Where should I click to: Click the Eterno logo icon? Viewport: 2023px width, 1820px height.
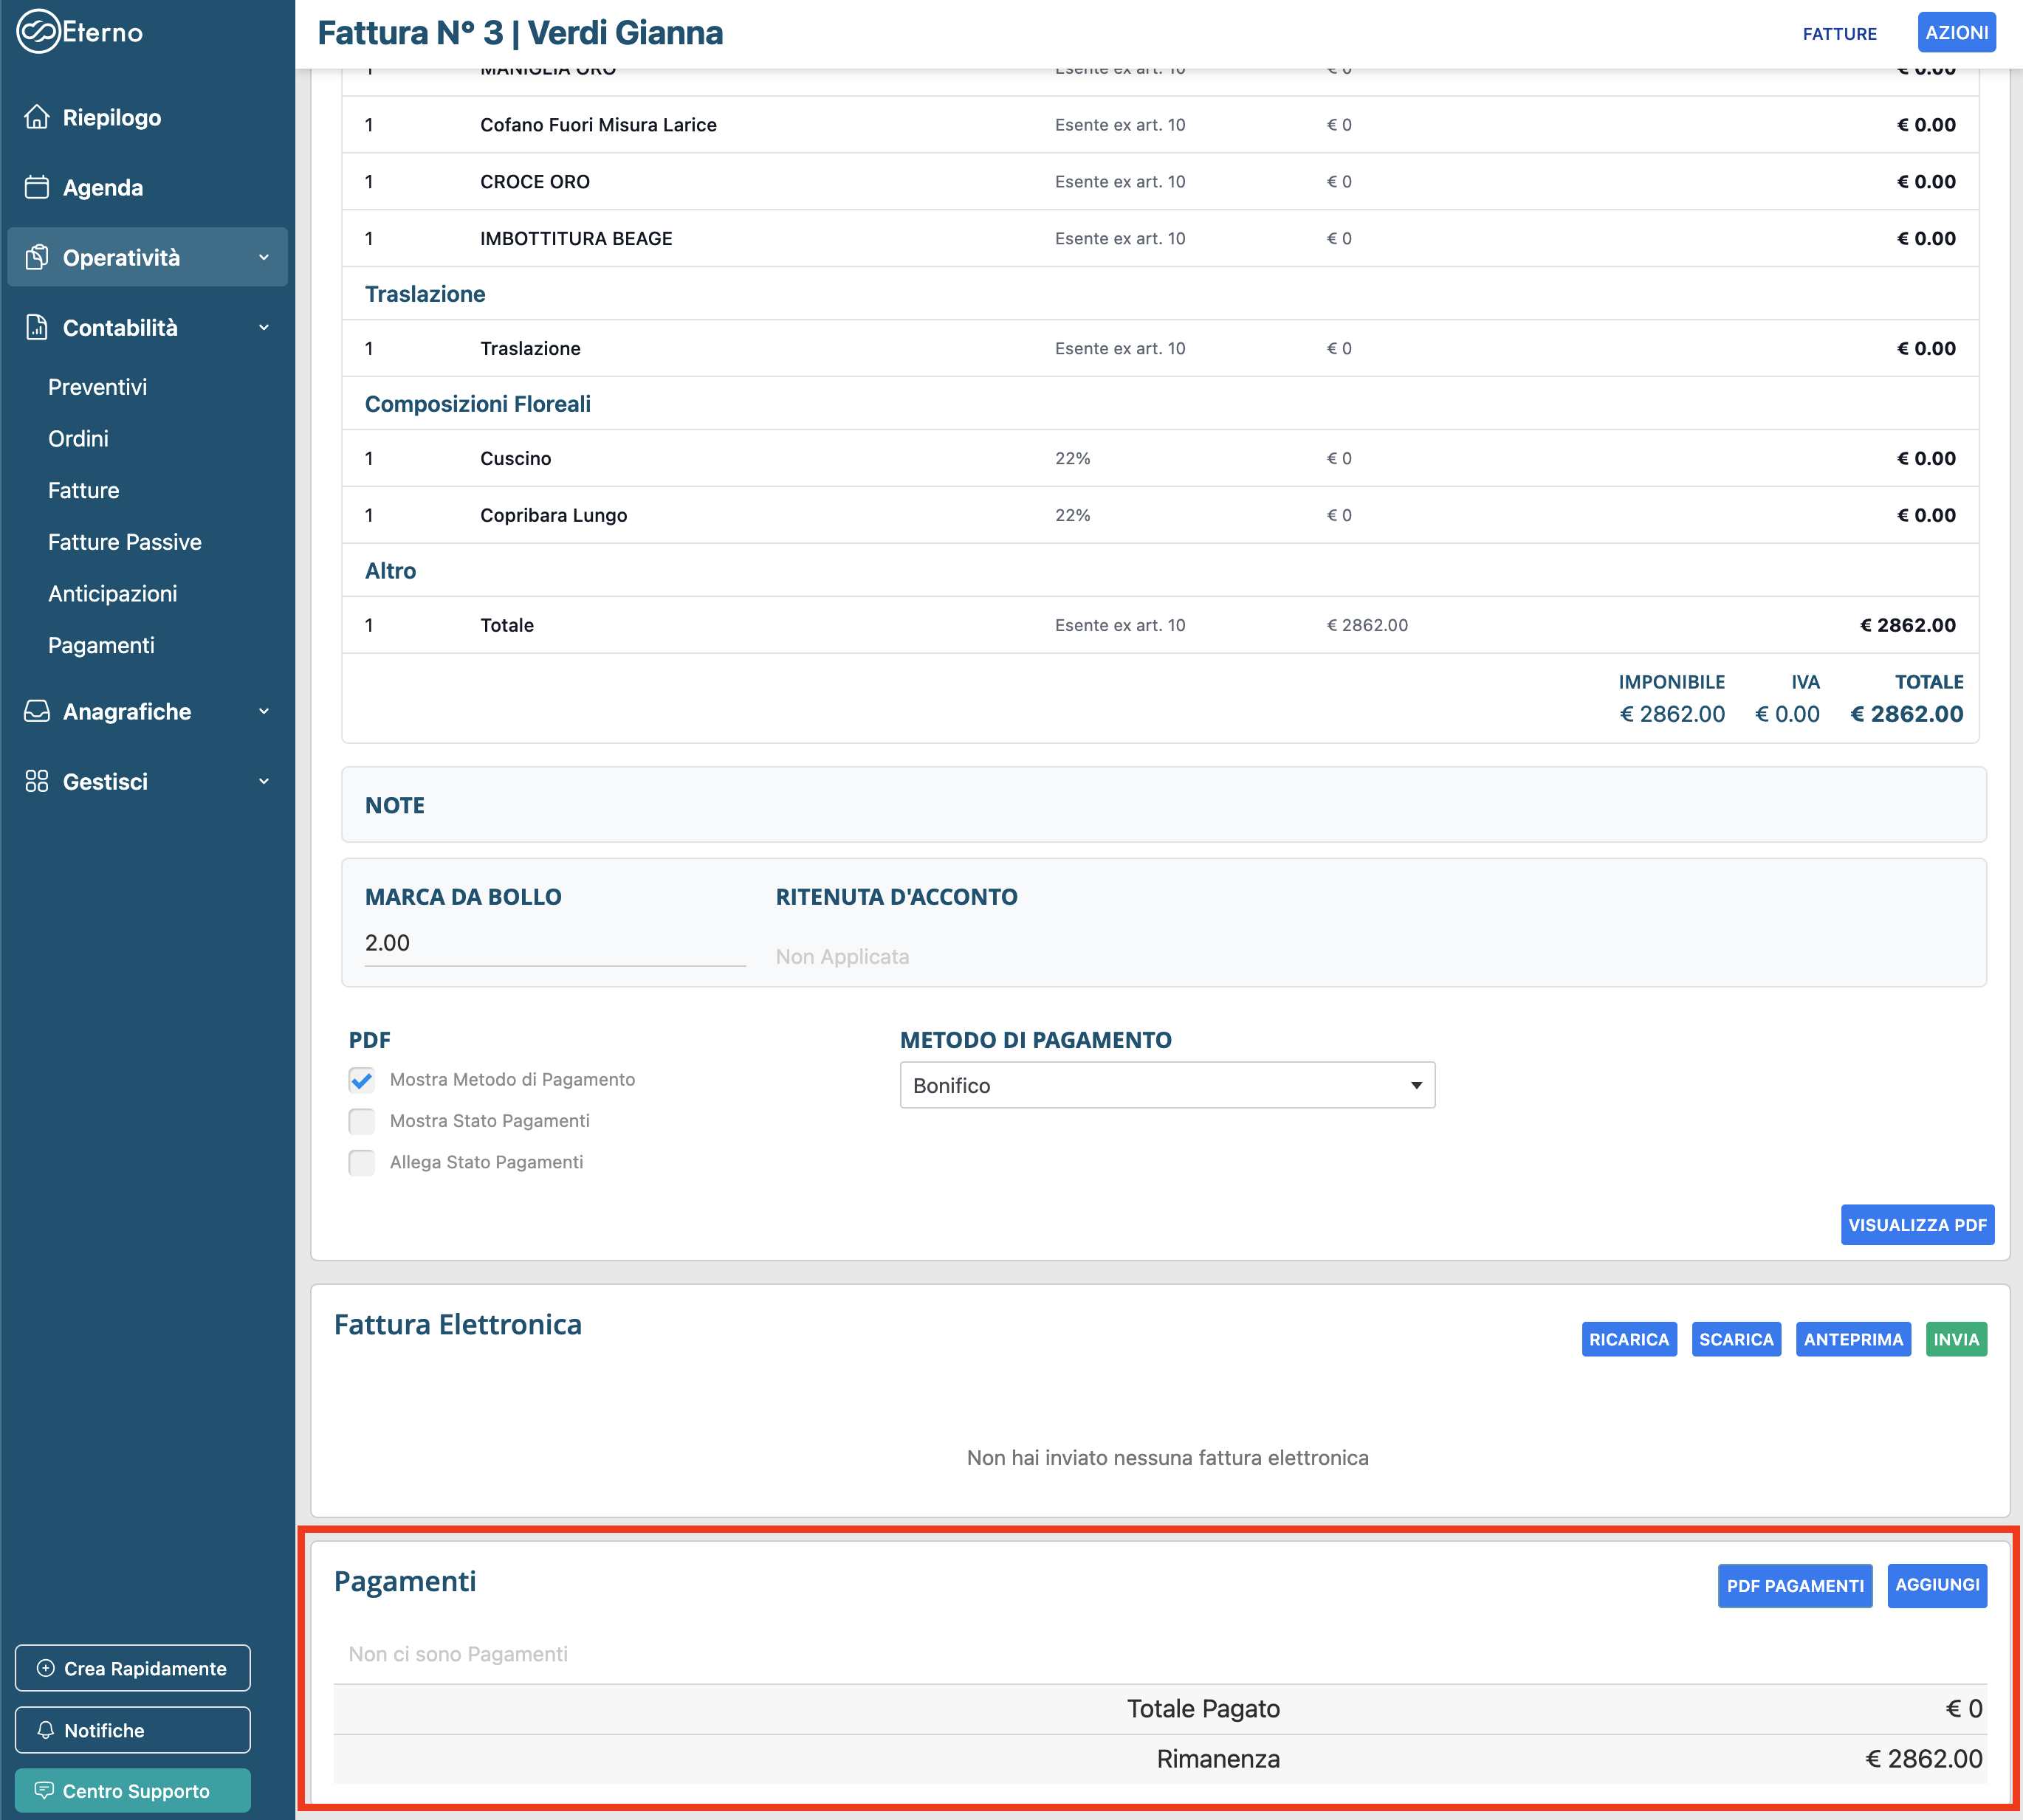pyautogui.click(x=38, y=32)
